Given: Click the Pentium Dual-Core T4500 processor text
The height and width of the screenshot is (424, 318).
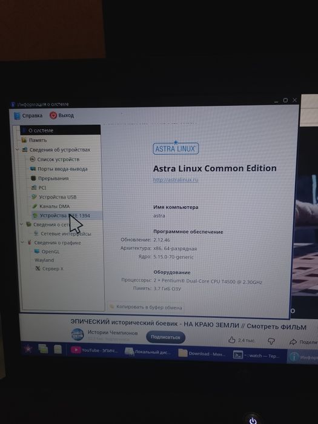Looking at the screenshot, I should [x=208, y=281].
